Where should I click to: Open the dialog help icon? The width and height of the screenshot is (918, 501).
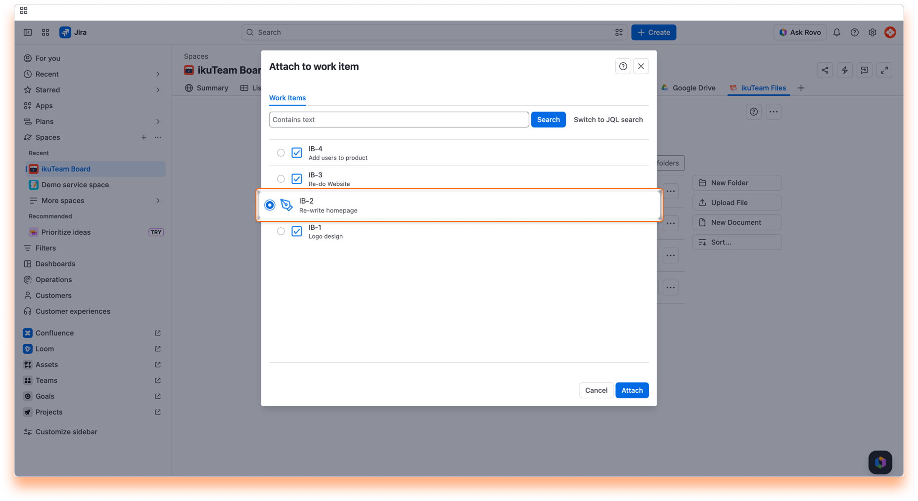(x=623, y=66)
